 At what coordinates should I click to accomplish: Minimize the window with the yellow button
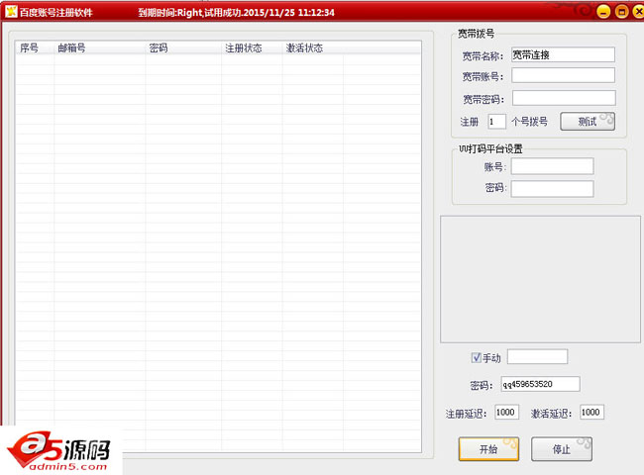coord(603,12)
